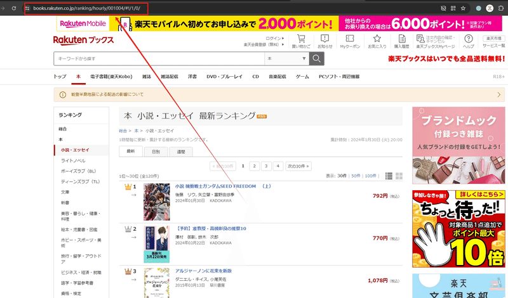The height and width of the screenshot is (298, 508).
Task: Click the Rakuten ブックス logo
Action: [x=84, y=40]
